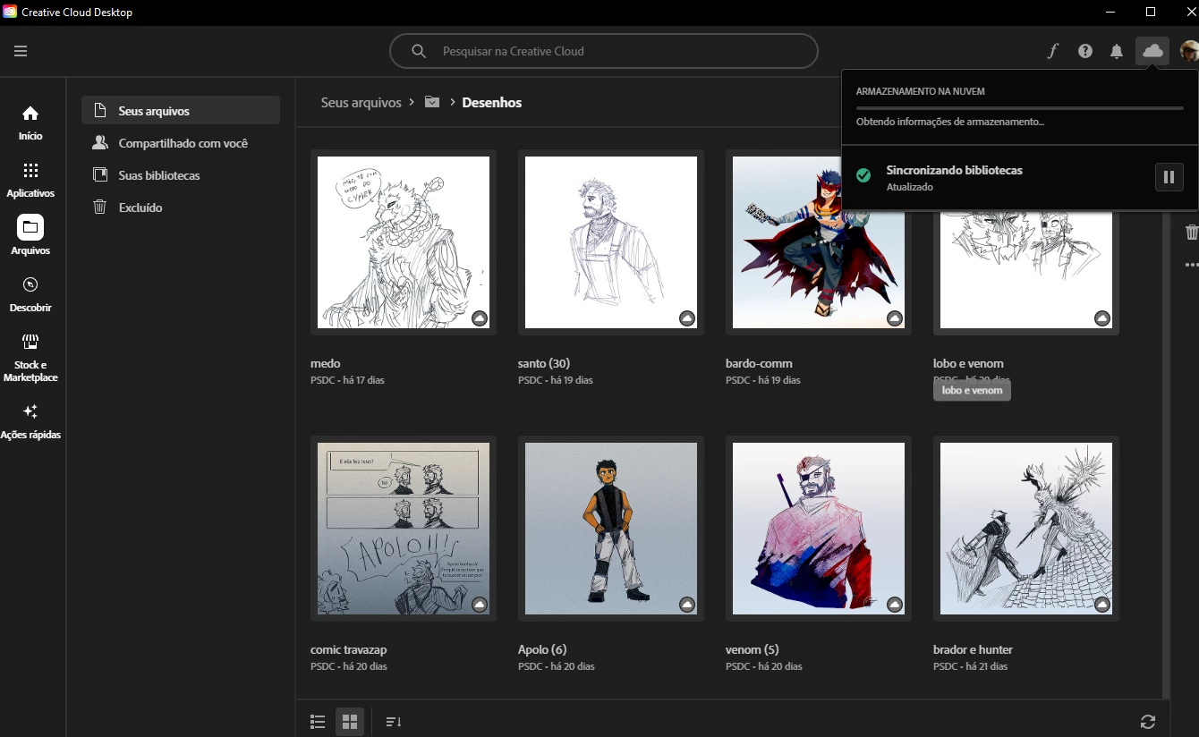Viewport: 1199px width, 737px height.
Task: Open the three-dots more options
Action: [1191, 265]
